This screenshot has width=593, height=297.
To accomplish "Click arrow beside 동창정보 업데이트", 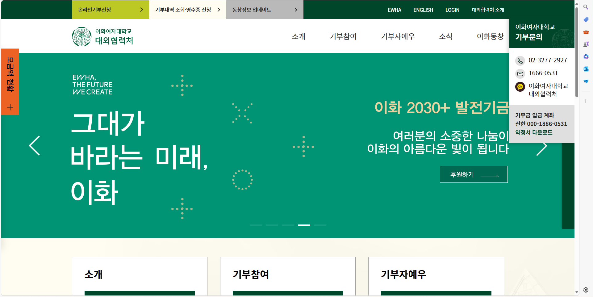I will click(x=296, y=10).
